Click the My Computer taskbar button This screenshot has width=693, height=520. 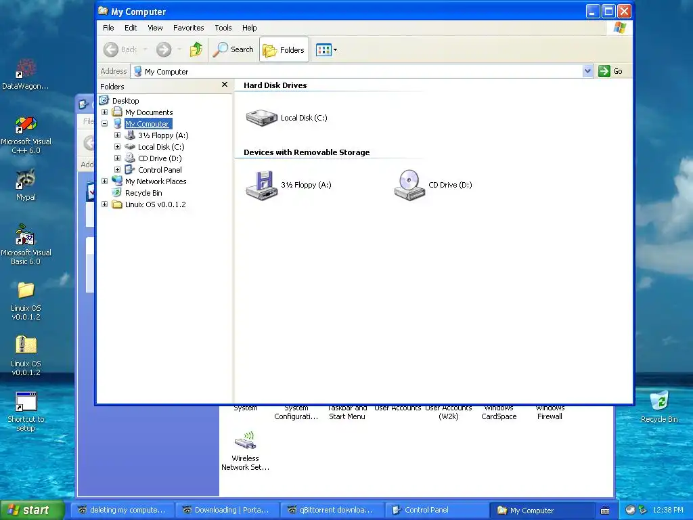[x=543, y=511]
